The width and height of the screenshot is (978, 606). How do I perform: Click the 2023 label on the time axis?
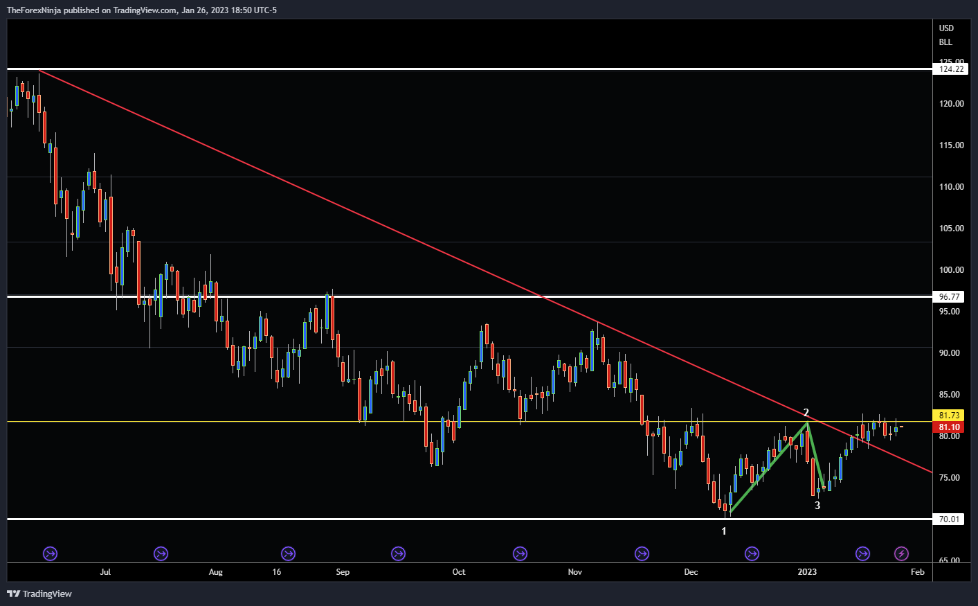[x=807, y=572]
